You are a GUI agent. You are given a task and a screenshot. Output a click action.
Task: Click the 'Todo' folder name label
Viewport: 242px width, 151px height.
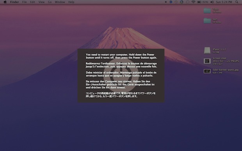[x=215, y=9]
